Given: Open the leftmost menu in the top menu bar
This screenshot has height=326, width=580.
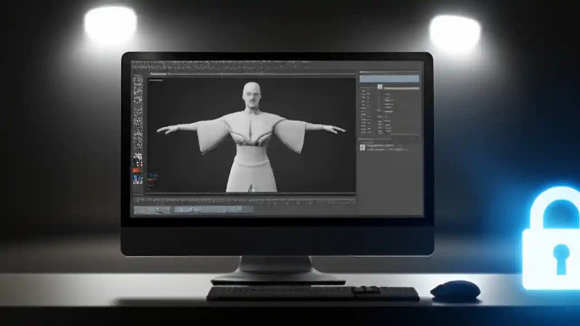Looking at the screenshot, I should 136,62.
